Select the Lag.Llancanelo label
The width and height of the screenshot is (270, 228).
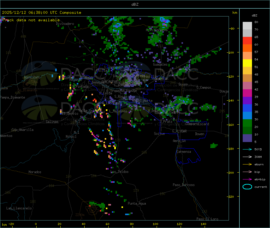[19, 209]
